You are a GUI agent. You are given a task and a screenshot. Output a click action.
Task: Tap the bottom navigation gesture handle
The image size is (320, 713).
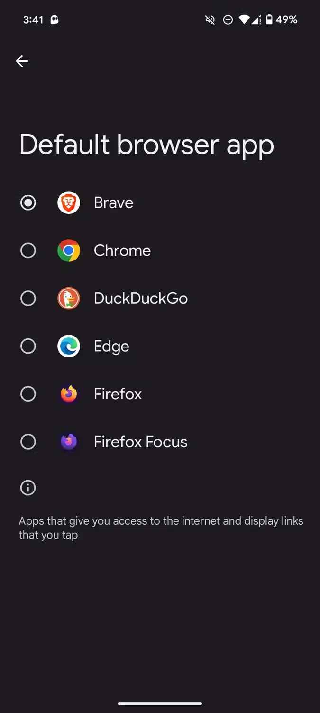[x=160, y=703]
